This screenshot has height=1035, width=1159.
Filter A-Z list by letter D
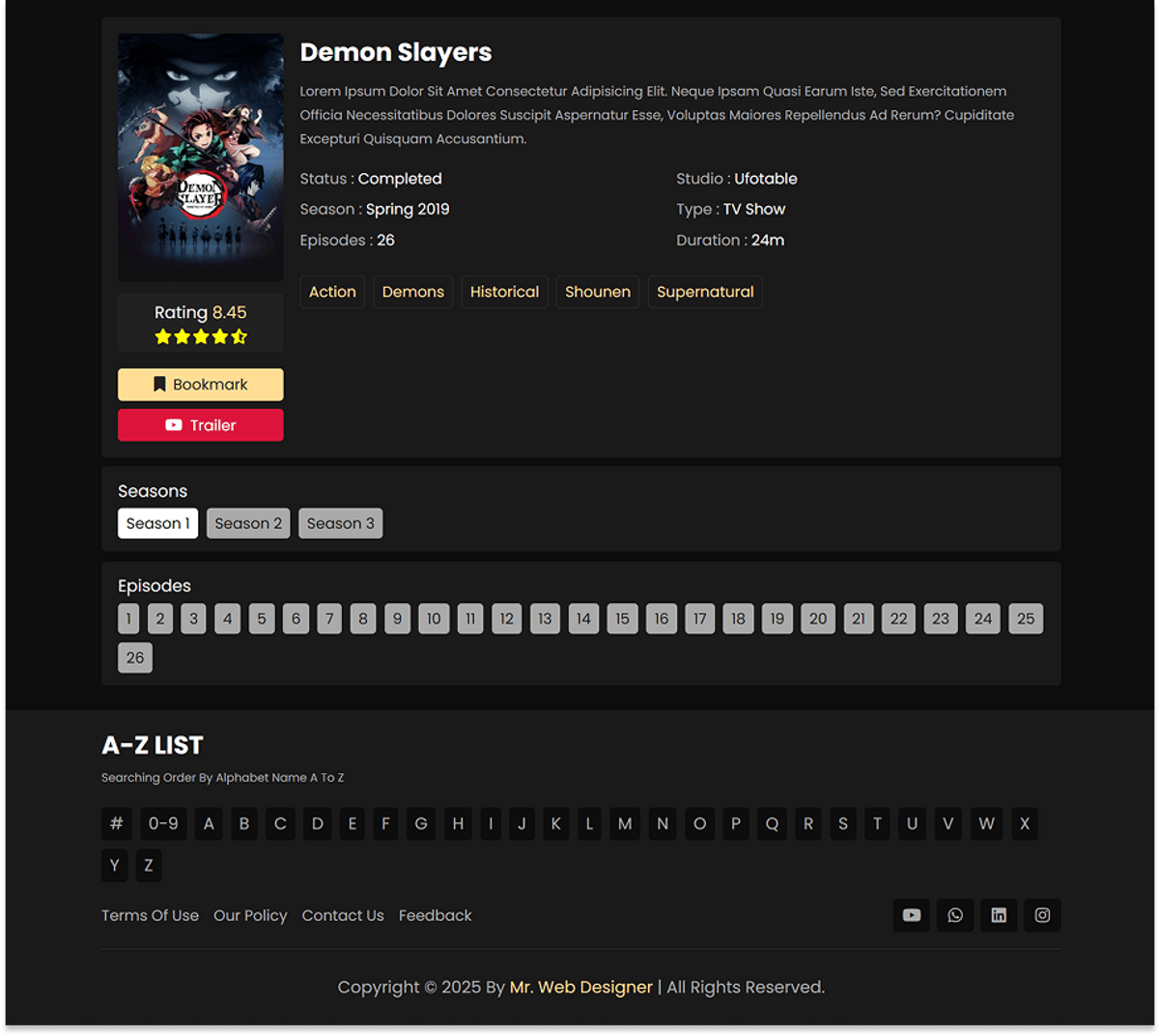[318, 824]
